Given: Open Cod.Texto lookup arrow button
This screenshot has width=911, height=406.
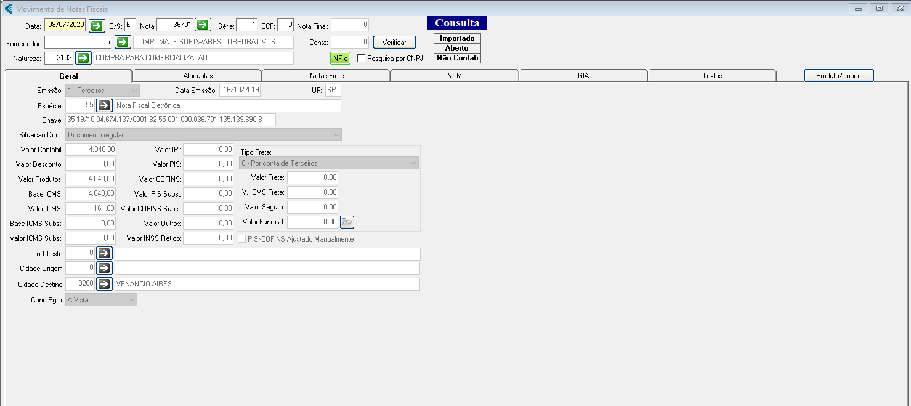Looking at the screenshot, I should [x=104, y=254].
